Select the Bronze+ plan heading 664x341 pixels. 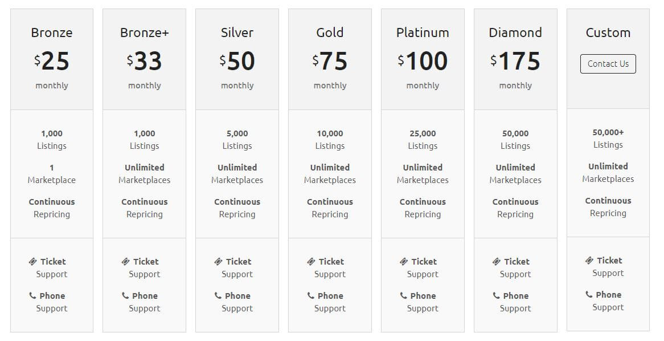(x=145, y=33)
